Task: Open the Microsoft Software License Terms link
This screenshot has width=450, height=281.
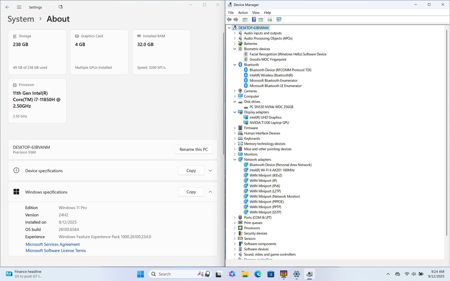Action: tap(56, 251)
